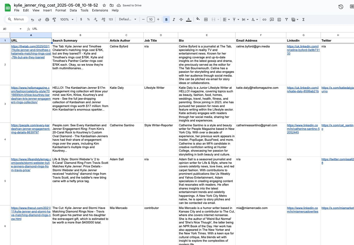Viewport: 354px width, 245px height.
Task: Open the View menu
Action: coord(36,10)
